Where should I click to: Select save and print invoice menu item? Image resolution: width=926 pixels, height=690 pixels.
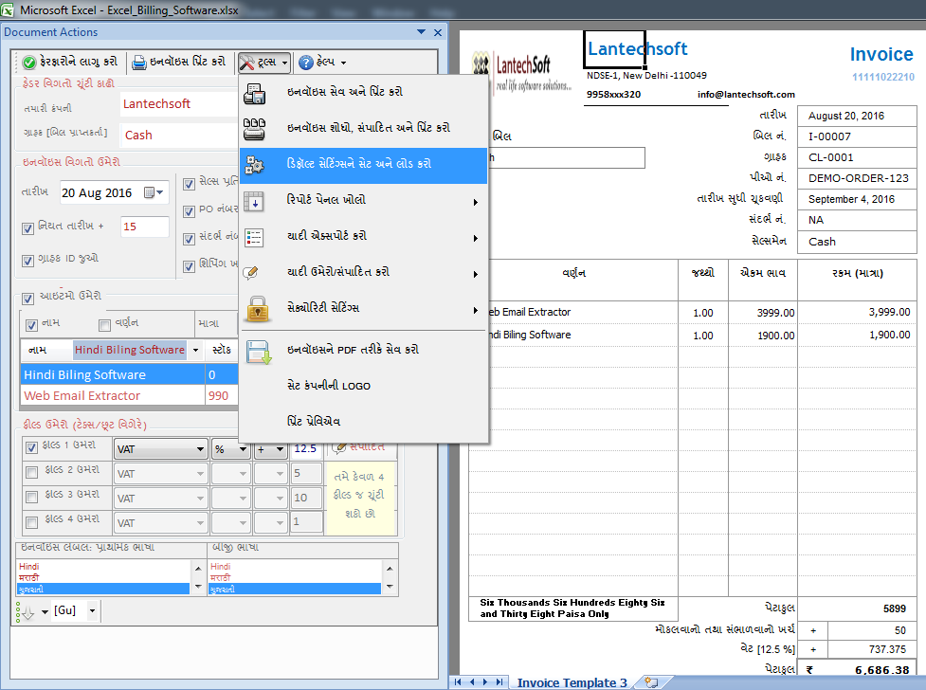363,93
